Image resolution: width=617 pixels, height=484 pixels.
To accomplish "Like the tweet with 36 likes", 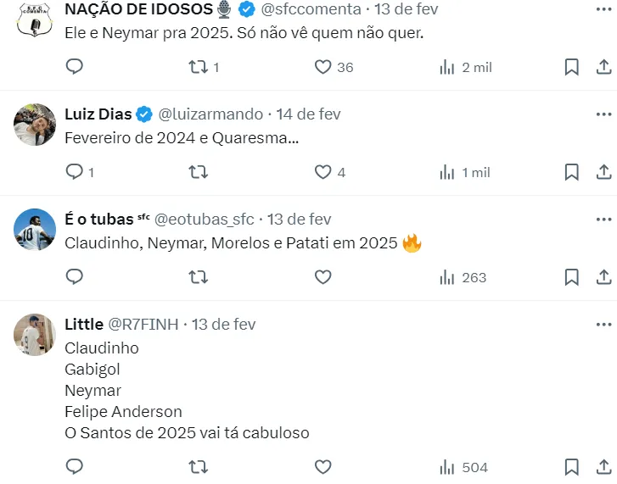I will point(323,67).
